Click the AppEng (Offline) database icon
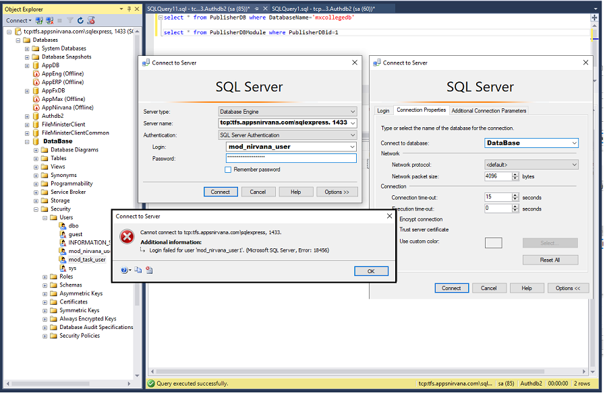This screenshot has height=399, width=607. pyautogui.click(x=36, y=74)
